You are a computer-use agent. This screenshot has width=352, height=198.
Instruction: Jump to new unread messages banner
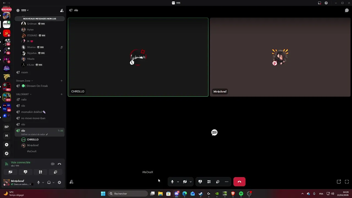coord(40,19)
